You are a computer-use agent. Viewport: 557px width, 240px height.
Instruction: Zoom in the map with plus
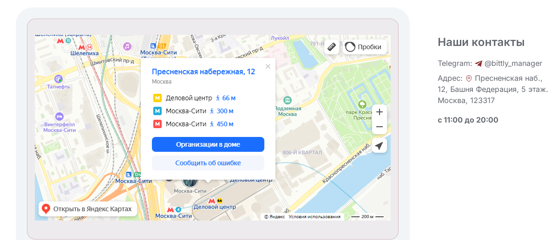click(380, 112)
